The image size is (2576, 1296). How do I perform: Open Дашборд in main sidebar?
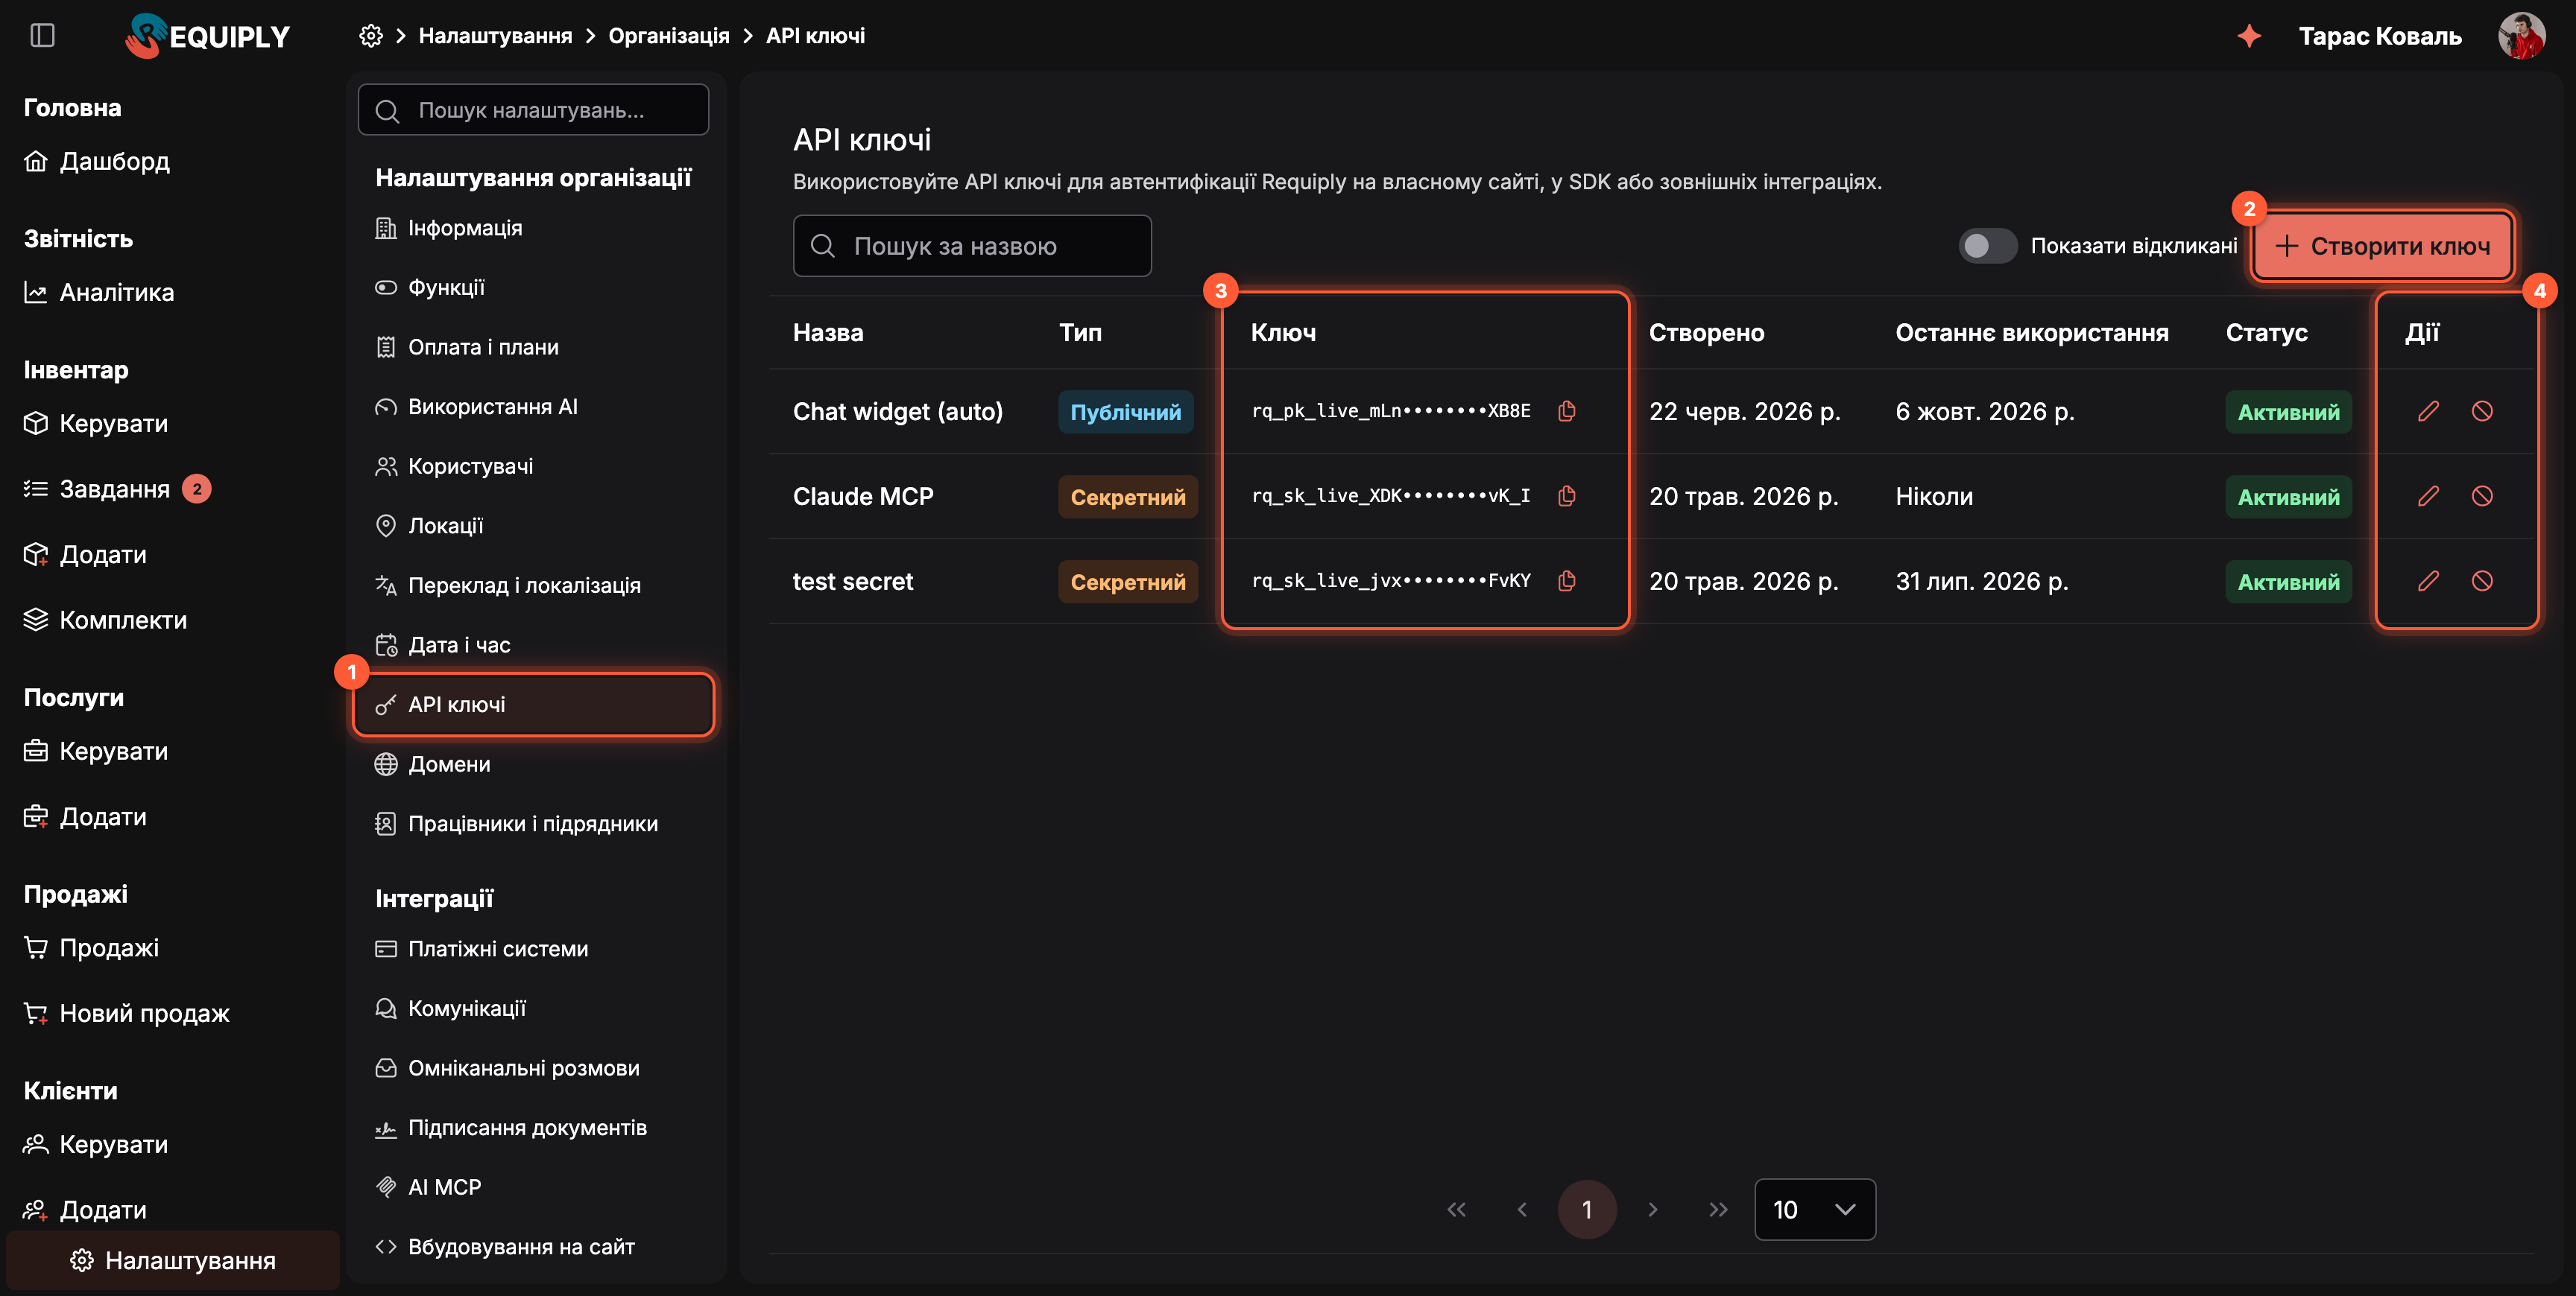(97, 161)
